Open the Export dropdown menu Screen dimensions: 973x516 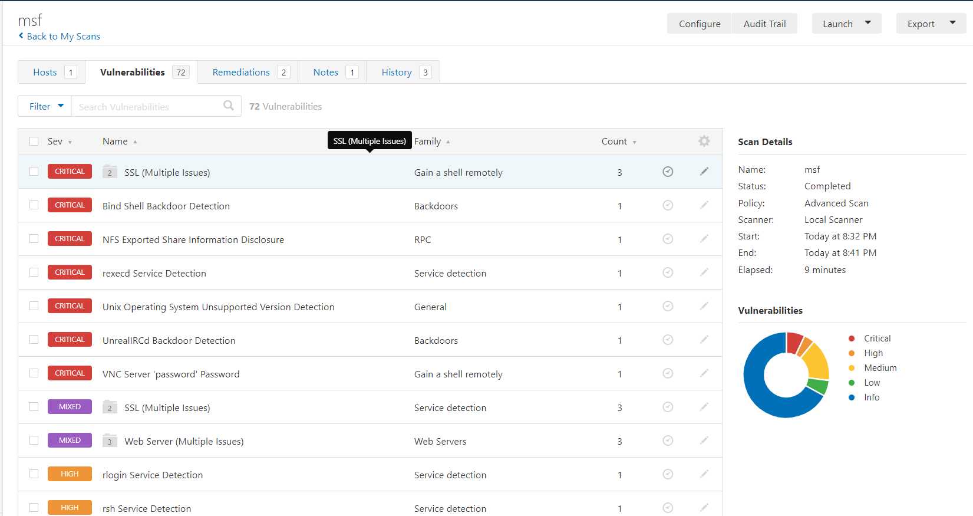(931, 24)
